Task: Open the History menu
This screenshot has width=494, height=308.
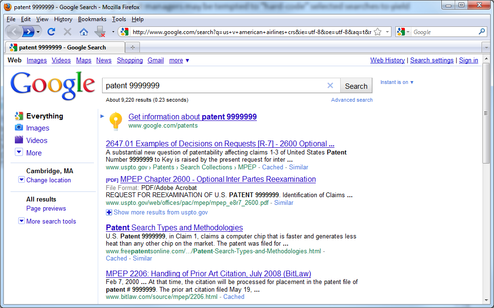Action: coord(63,19)
